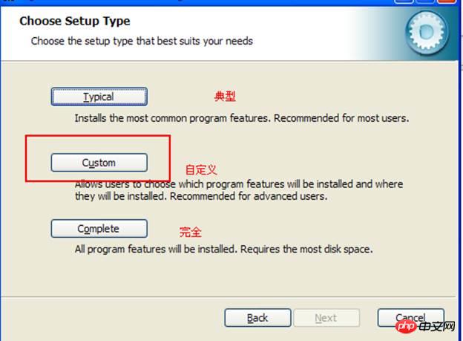Select the Complete installation button
Screen dimensions: 463x341
[x=99, y=228]
